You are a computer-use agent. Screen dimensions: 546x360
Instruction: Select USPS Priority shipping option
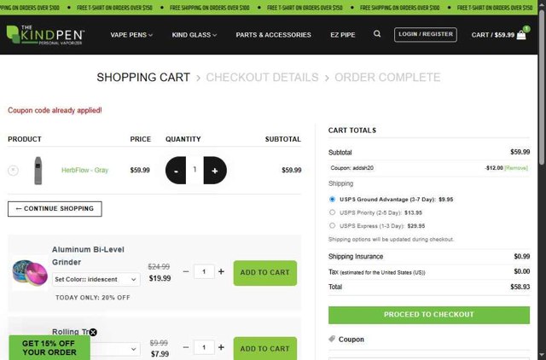point(332,212)
